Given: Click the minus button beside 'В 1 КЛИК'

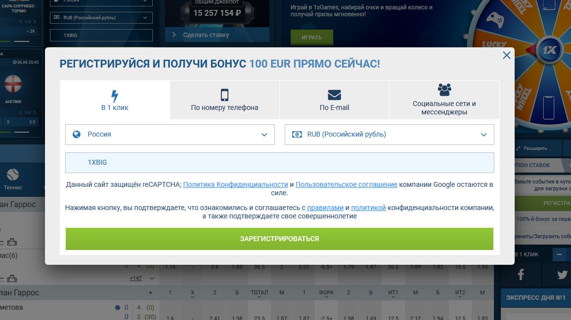Looking at the screenshot, I should pos(559,254).
